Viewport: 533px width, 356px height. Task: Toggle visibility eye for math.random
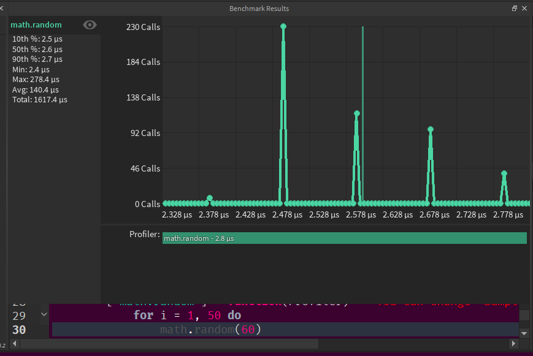click(x=90, y=25)
